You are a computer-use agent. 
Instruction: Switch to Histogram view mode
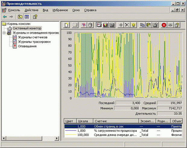106,25
